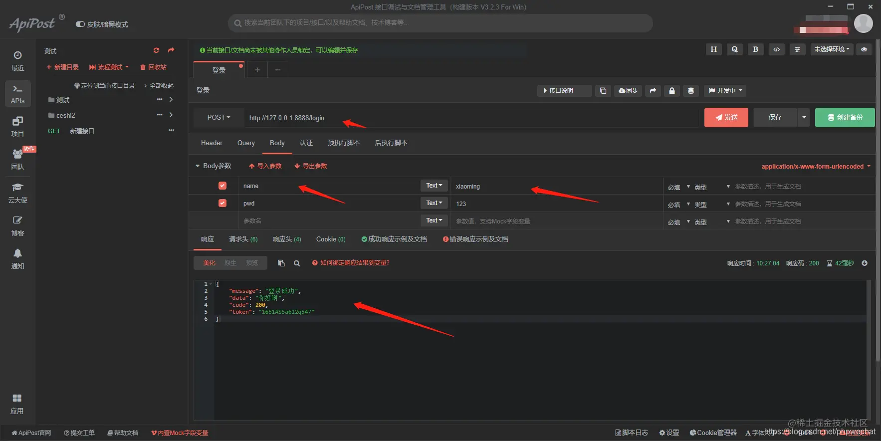This screenshot has width=881, height=441.
Task: Click the copy interface icon
Action: point(603,91)
